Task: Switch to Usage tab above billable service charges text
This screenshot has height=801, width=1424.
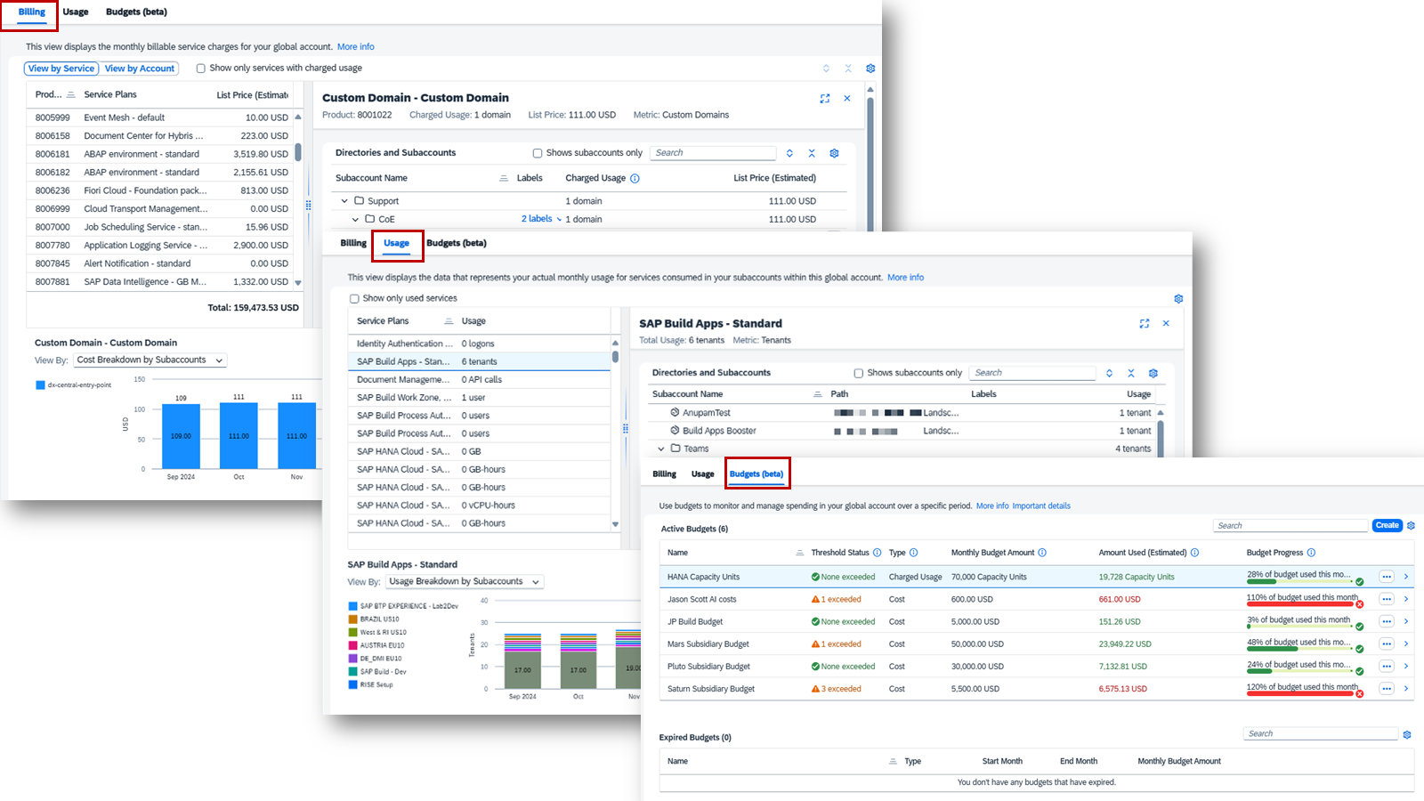Action: (x=76, y=12)
